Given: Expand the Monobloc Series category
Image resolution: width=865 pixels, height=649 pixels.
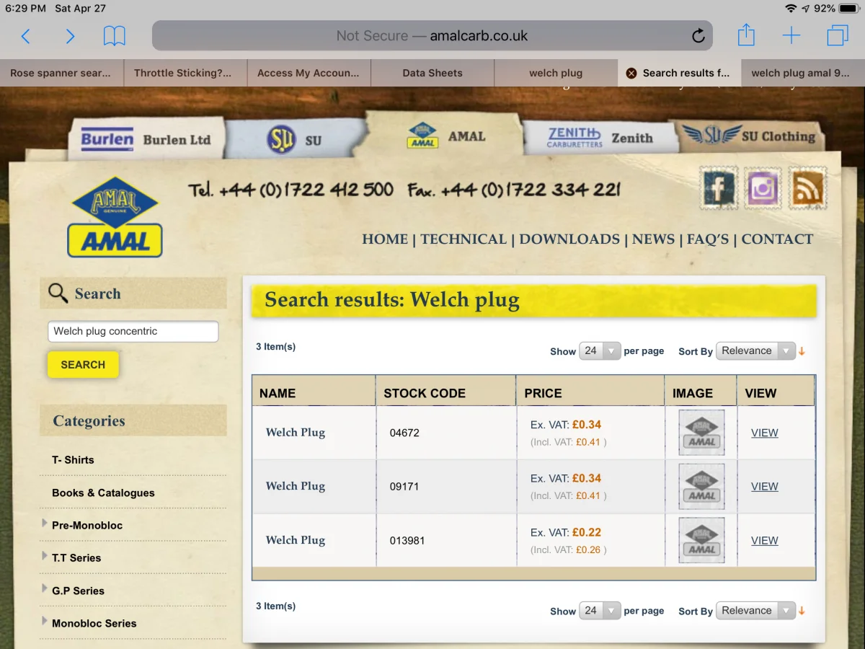Looking at the screenshot, I should (x=45, y=622).
